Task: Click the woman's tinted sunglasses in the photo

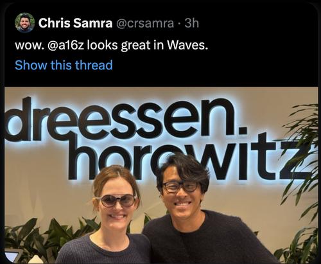Action: point(117,200)
